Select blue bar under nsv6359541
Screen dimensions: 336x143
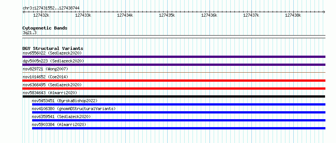tap(179, 120)
